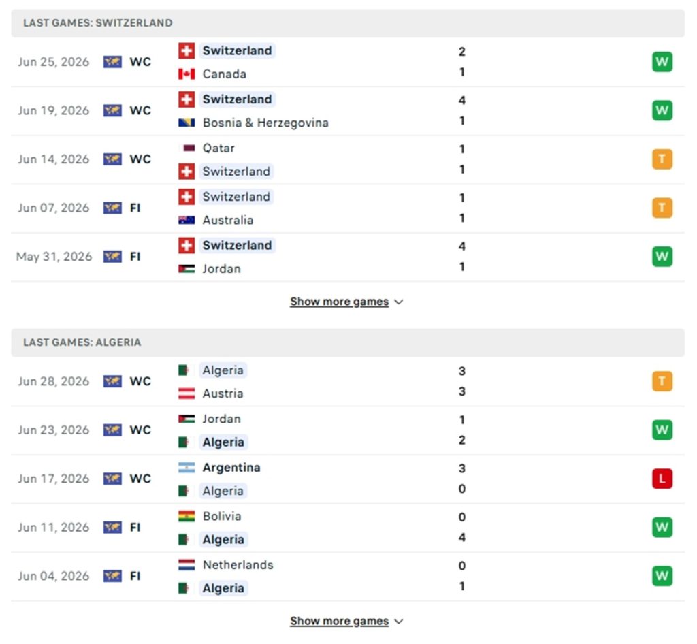697x644 pixels.
Task: Click the red L badge for Argentina match
Action: pos(662,479)
